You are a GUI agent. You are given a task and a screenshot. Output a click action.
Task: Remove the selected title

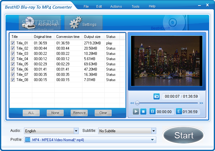point(79,113)
